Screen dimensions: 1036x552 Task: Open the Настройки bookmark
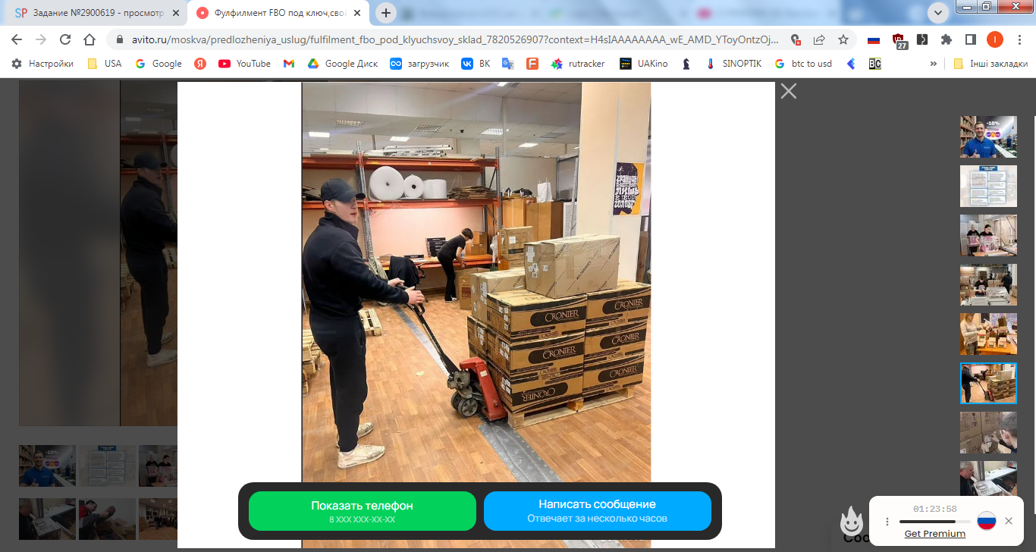pos(42,64)
